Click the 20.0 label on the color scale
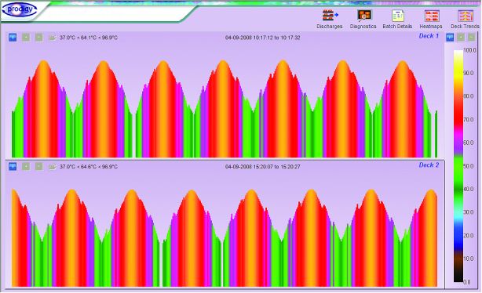The width and height of the screenshot is (482, 293). tap(469, 236)
